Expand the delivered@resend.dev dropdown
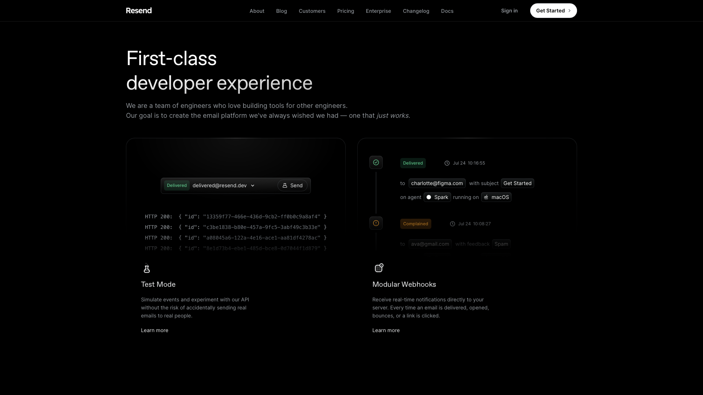 253,186
